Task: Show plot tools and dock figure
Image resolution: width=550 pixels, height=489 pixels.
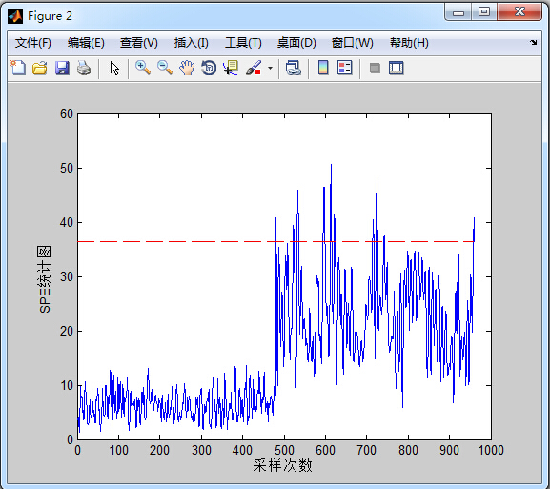Action: click(x=397, y=68)
